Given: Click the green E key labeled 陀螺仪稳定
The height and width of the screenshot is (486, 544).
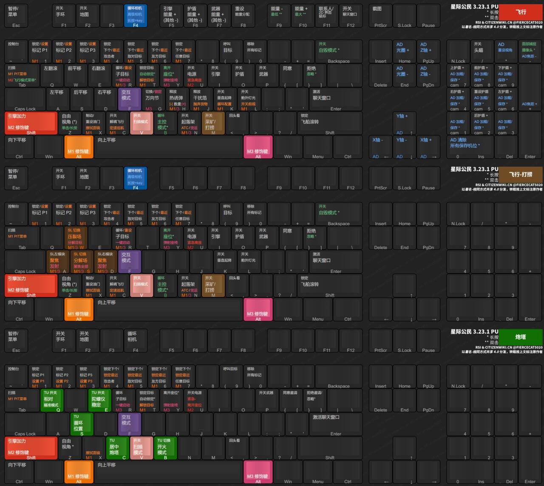Looking at the screenshot, I should pyautogui.click(x=100, y=401).
